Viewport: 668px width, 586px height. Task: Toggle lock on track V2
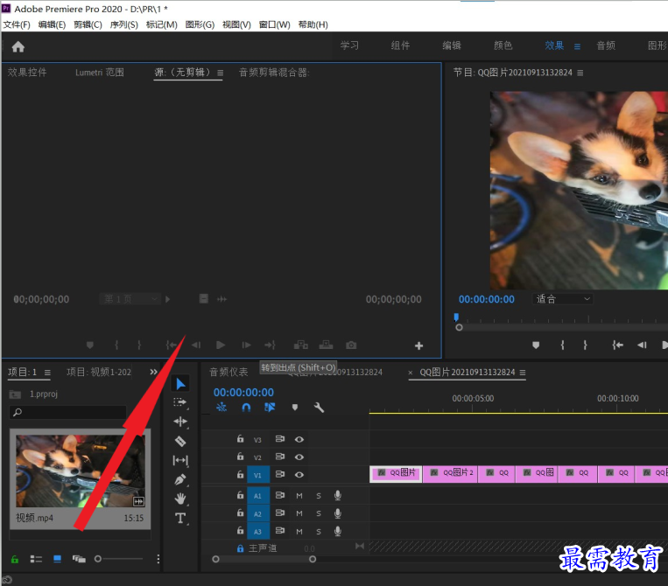coord(240,457)
